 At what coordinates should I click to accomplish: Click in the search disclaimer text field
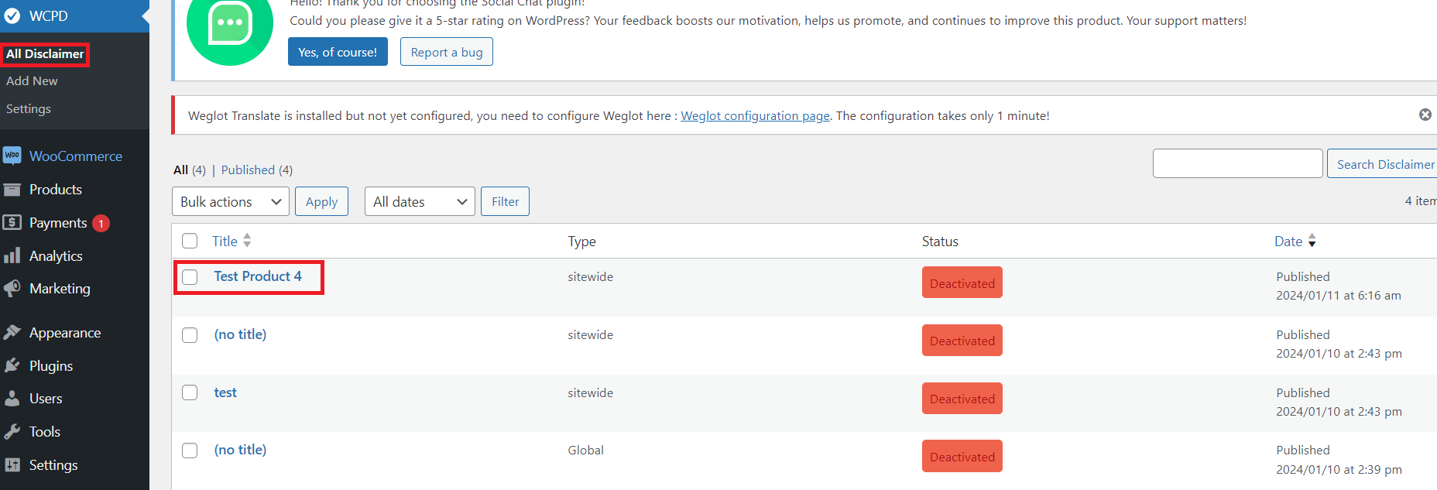[1237, 163]
